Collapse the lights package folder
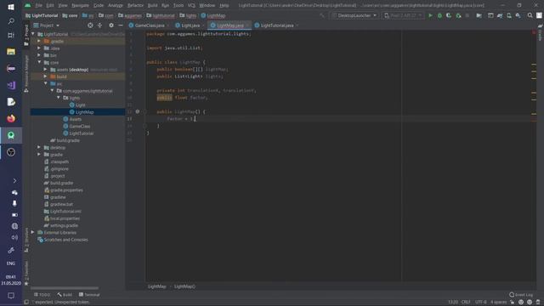This screenshot has width=544, height=306. point(59,98)
